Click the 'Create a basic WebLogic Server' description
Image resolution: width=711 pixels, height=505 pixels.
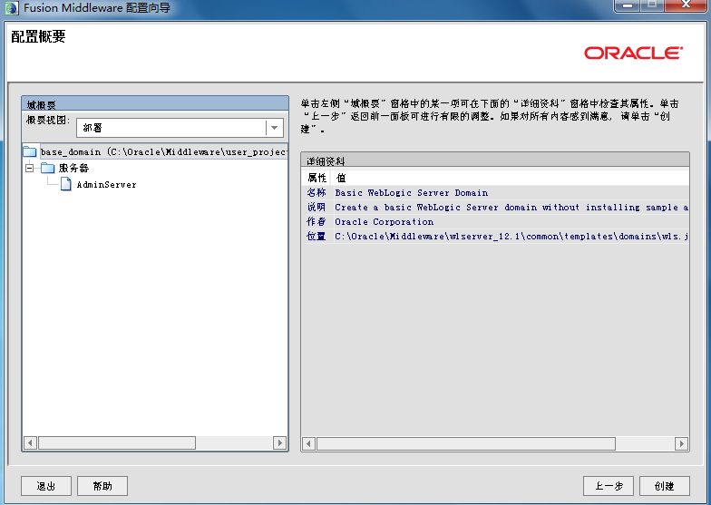[511, 207]
